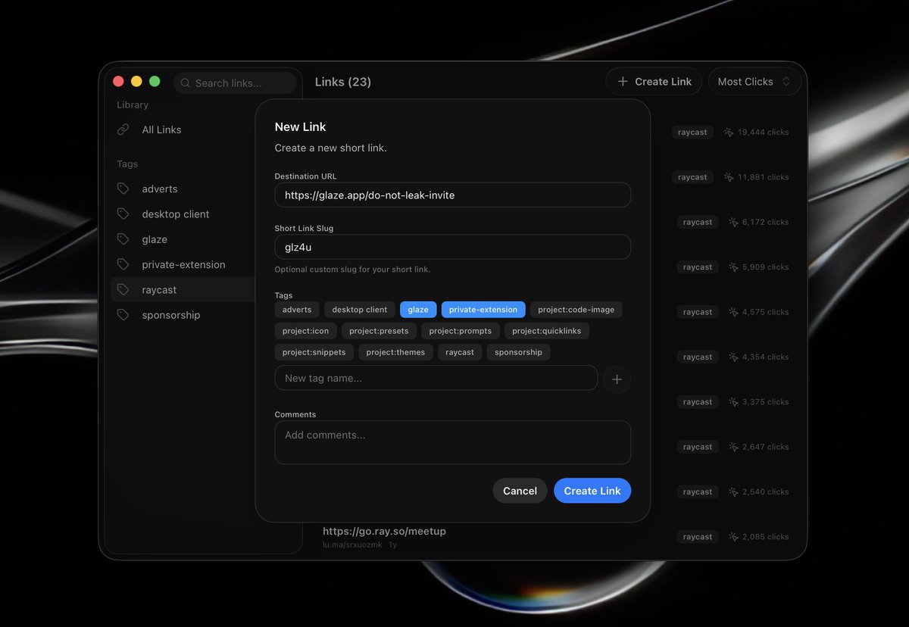Open All Links in the Library sidebar

click(x=185, y=129)
